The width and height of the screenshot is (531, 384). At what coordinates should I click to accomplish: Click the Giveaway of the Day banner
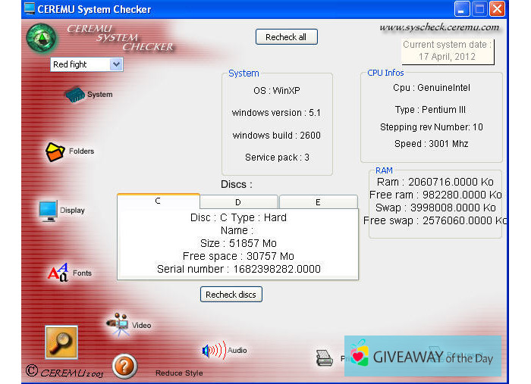pyautogui.click(x=423, y=357)
